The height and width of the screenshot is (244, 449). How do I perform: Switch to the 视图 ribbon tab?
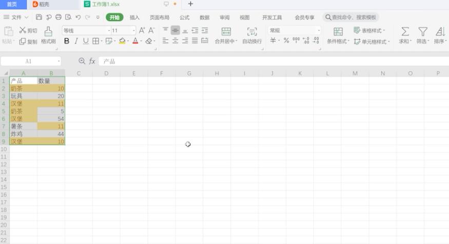245,17
